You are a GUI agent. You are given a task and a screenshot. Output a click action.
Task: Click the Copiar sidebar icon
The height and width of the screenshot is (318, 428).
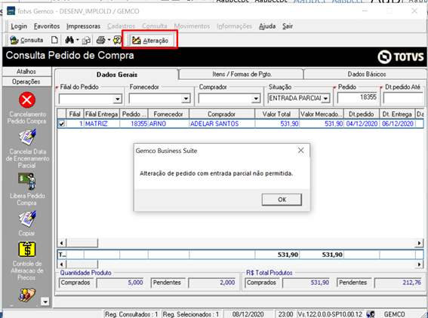27,219
